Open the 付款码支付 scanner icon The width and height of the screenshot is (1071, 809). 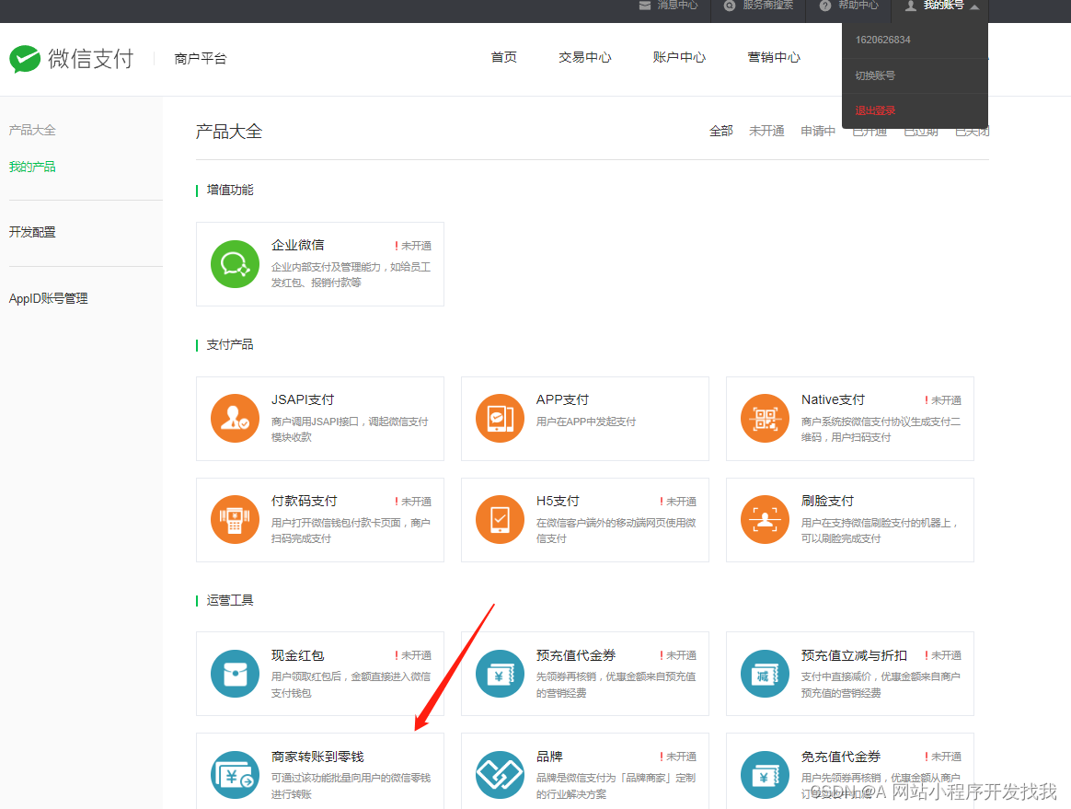(x=235, y=519)
